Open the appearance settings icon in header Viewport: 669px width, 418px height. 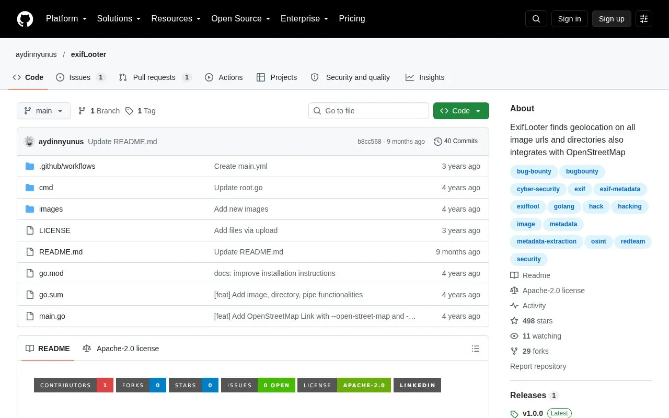coord(644,19)
